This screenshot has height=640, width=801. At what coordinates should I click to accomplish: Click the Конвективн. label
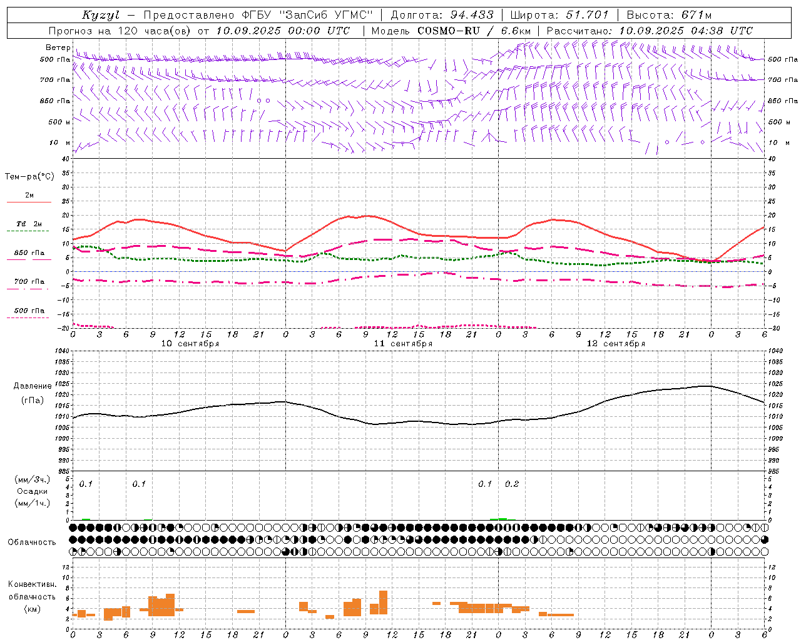32,584
